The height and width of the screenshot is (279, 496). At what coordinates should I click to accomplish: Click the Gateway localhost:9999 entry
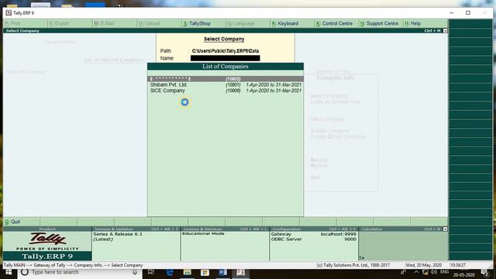(x=313, y=234)
